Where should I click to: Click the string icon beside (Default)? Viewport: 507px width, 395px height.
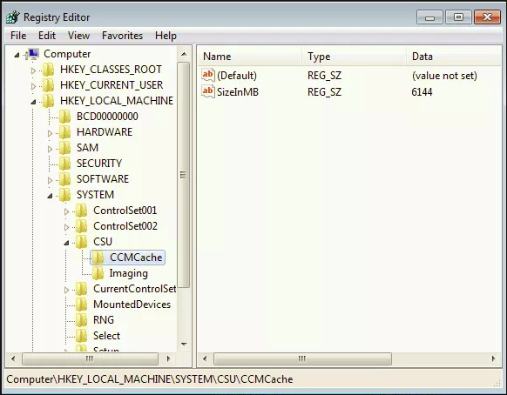coord(208,75)
